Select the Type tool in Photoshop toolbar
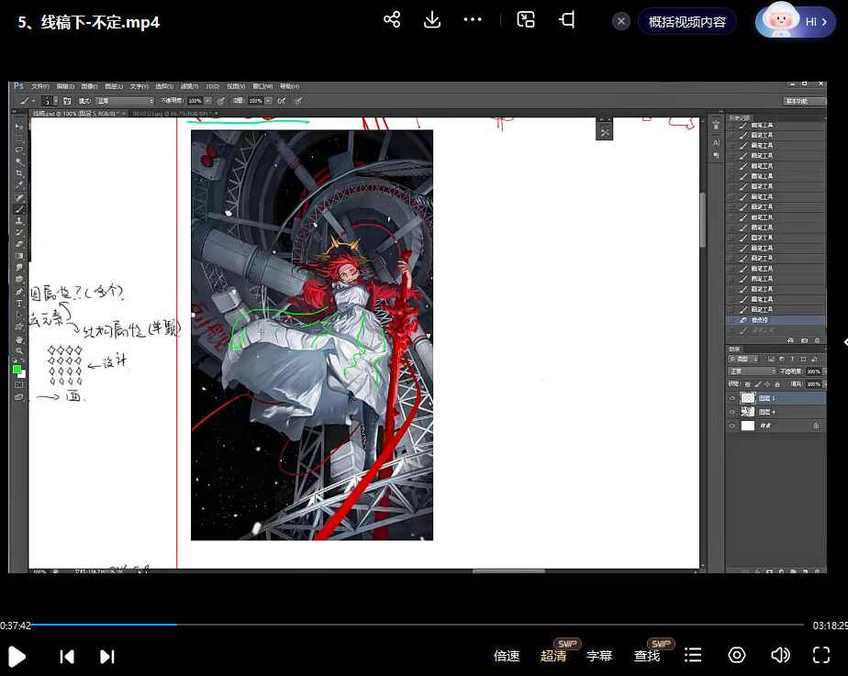Viewport: 848px width, 676px height. pyautogui.click(x=19, y=304)
